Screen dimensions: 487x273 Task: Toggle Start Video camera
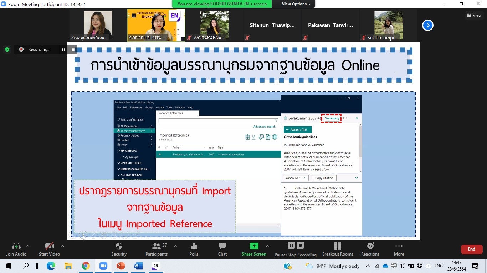49,246
